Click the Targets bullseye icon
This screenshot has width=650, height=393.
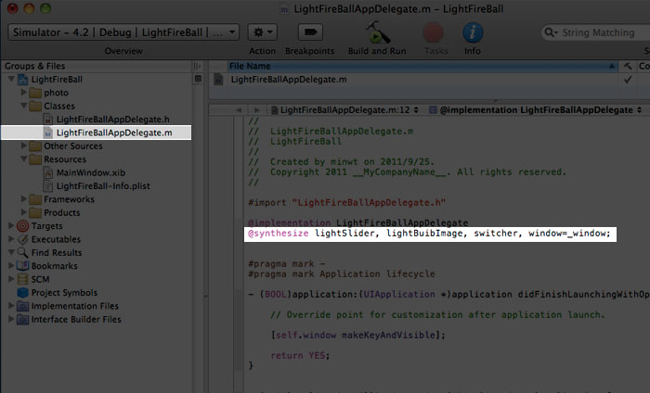(x=23, y=226)
